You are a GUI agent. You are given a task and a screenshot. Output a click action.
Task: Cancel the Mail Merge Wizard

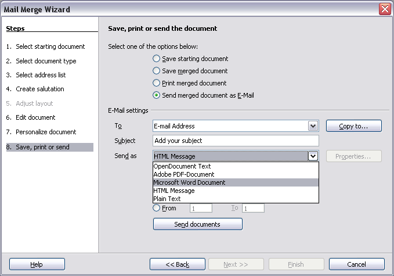click(356, 264)
